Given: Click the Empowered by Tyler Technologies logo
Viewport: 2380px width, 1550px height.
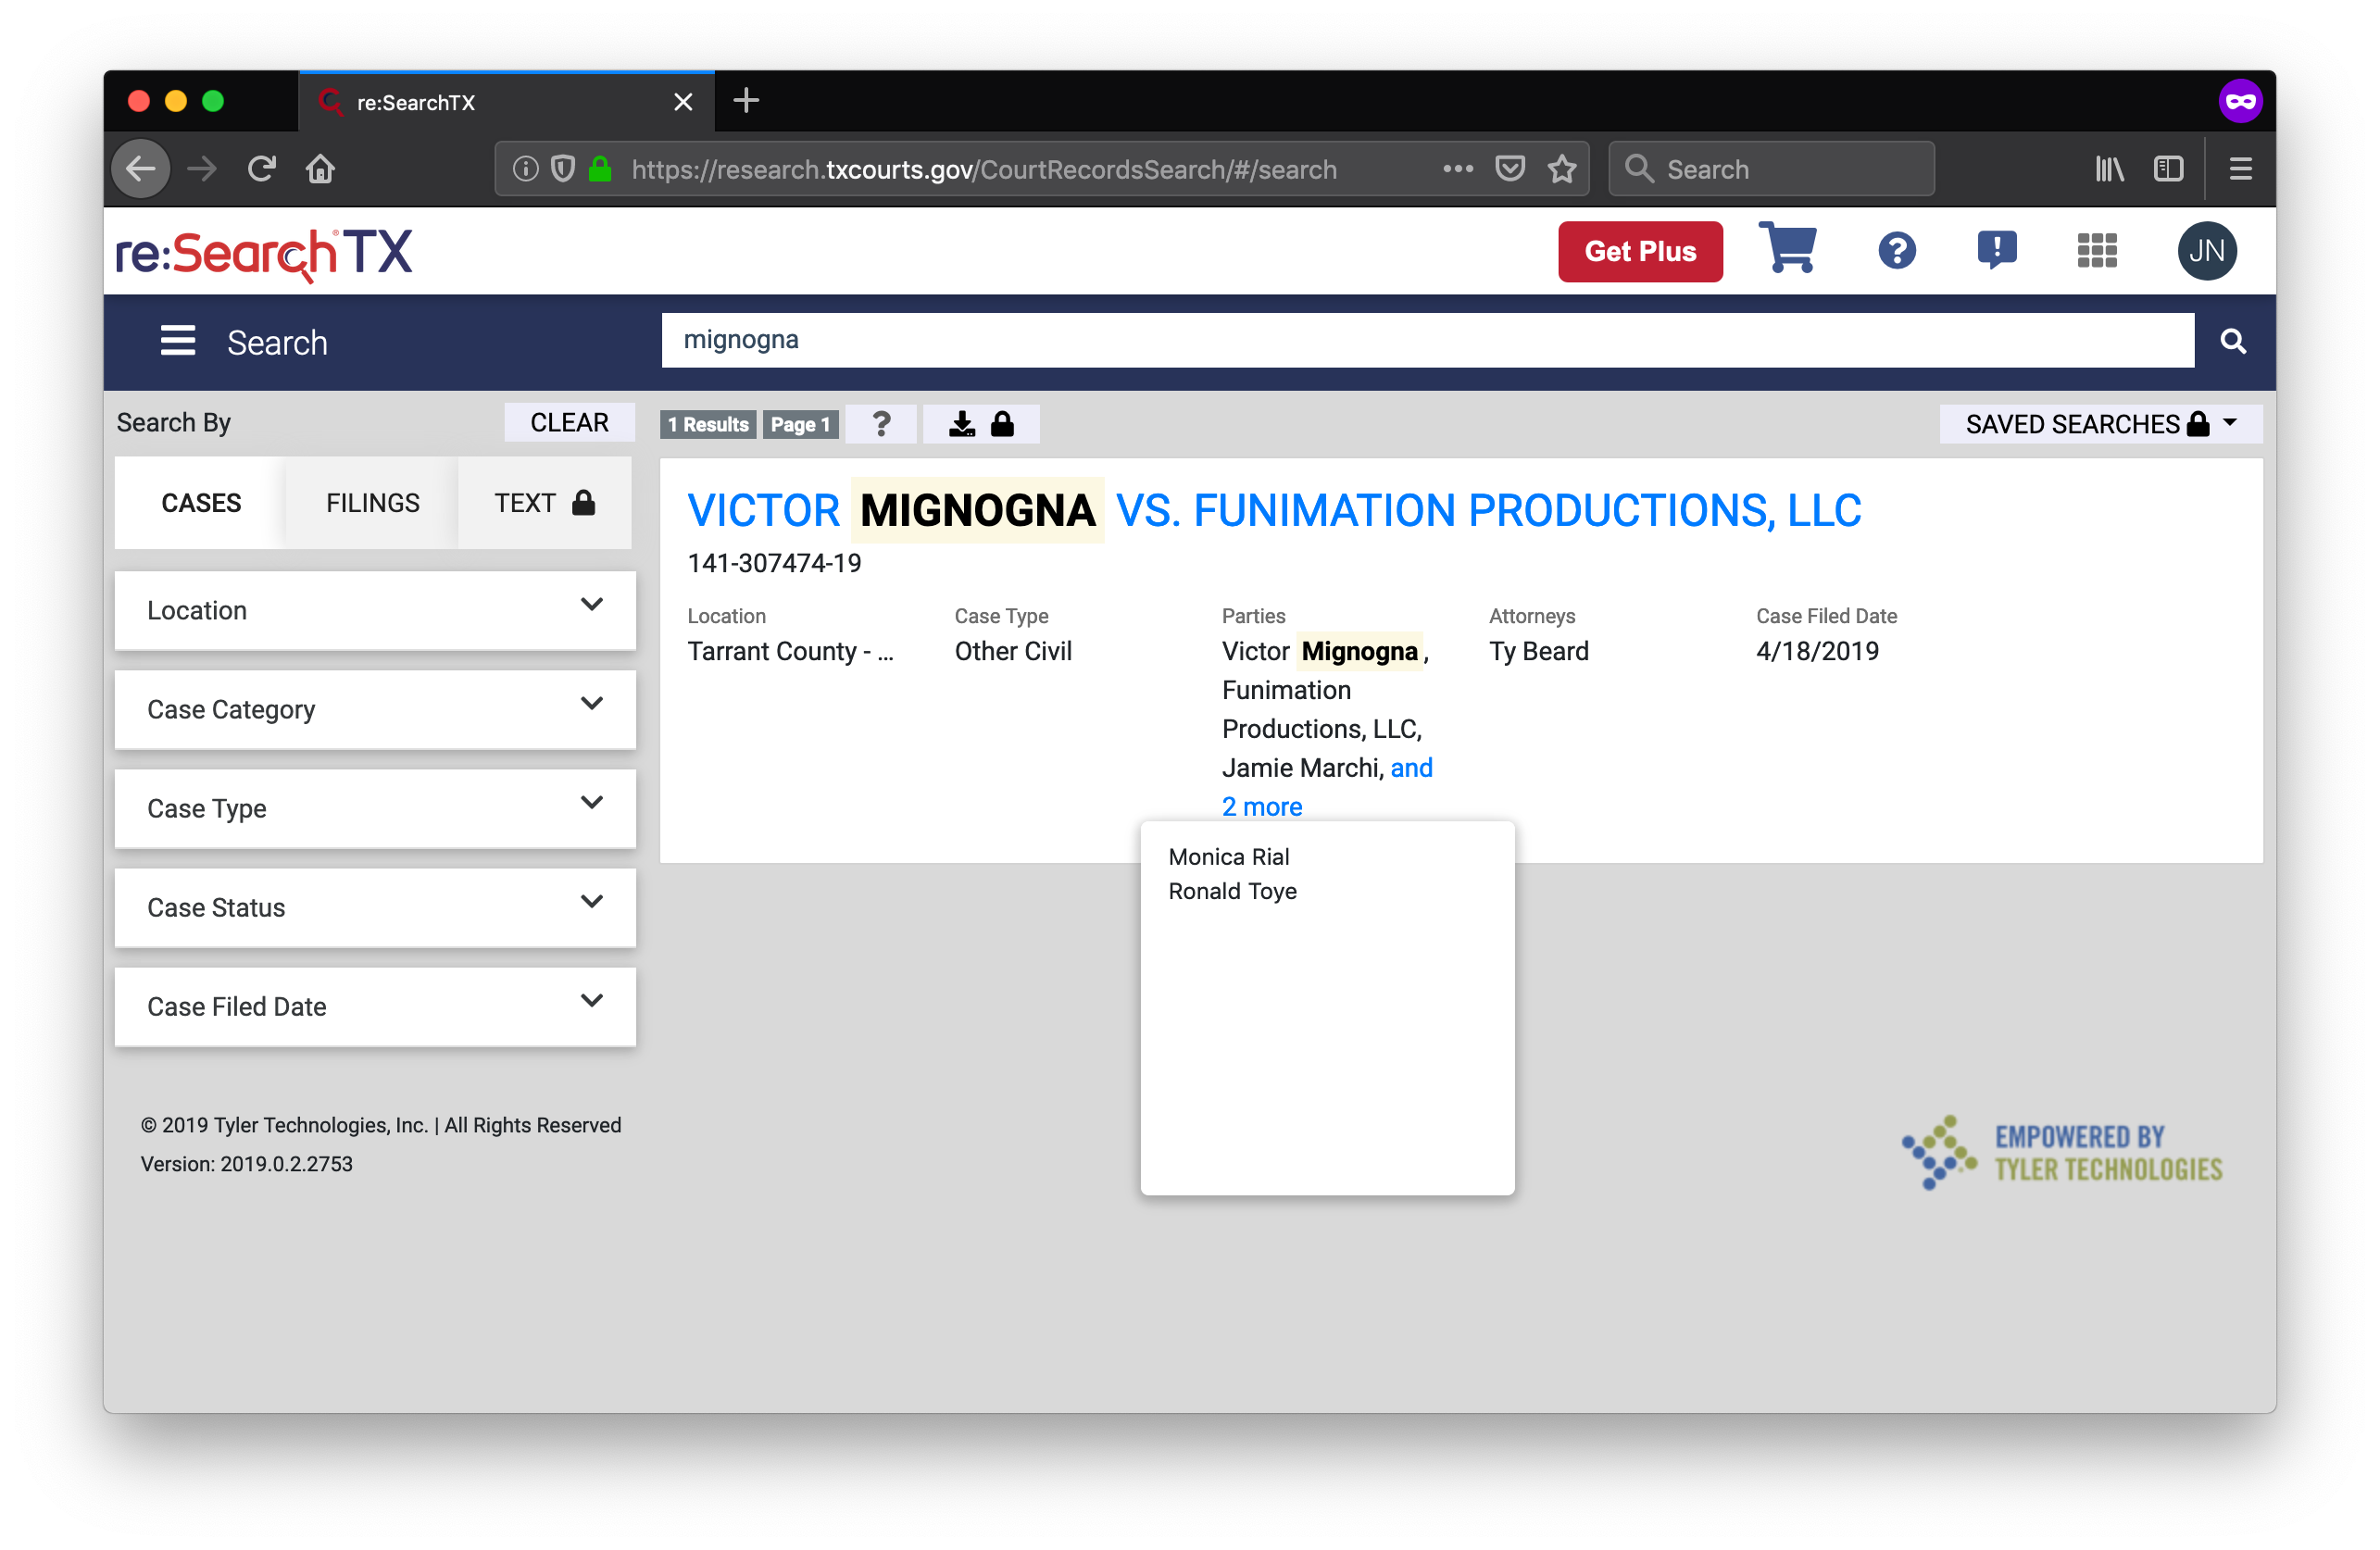Looking at the screenshot, I should click(x=2062, y=1152).
